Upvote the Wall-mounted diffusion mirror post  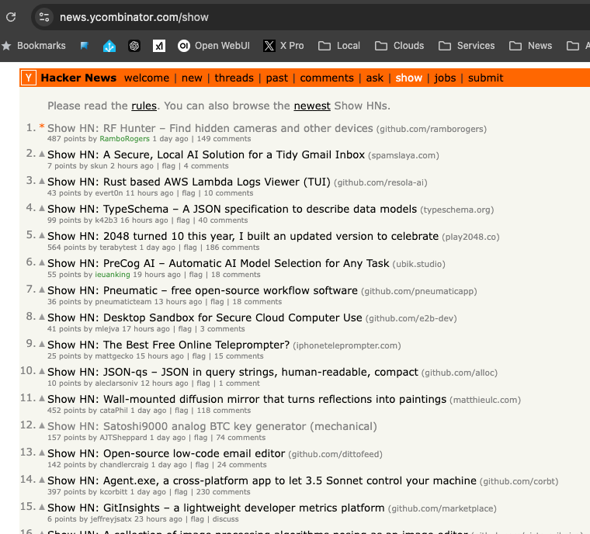(42, 398)
